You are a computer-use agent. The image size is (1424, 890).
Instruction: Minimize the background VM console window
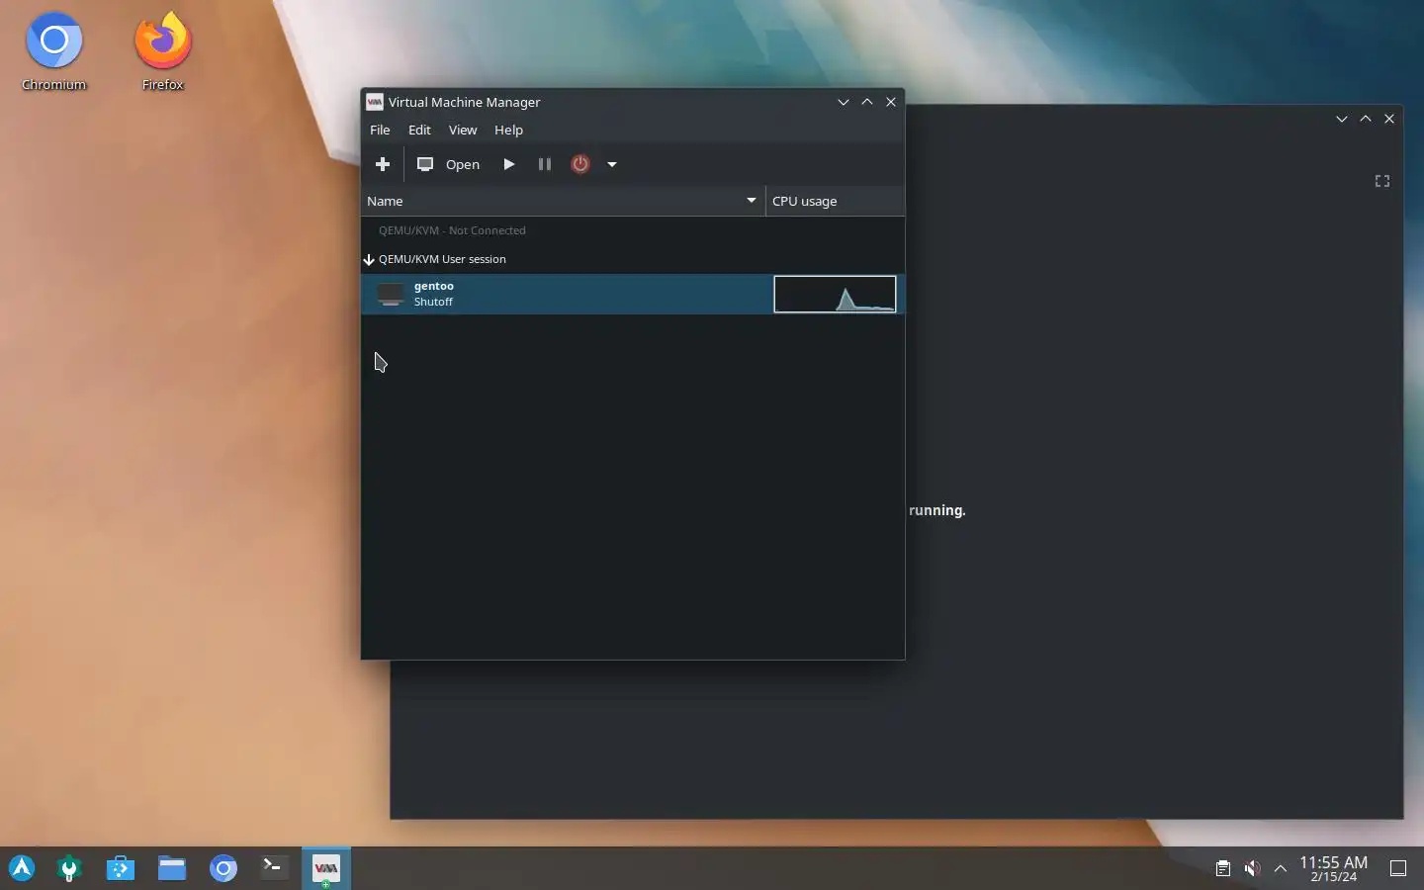[1342, 119]
